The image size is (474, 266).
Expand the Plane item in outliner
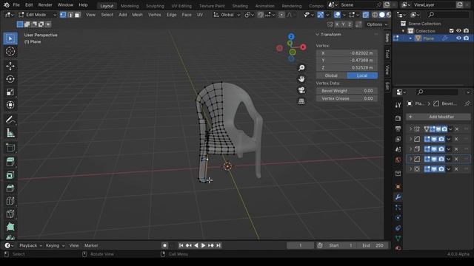point(410,38)
